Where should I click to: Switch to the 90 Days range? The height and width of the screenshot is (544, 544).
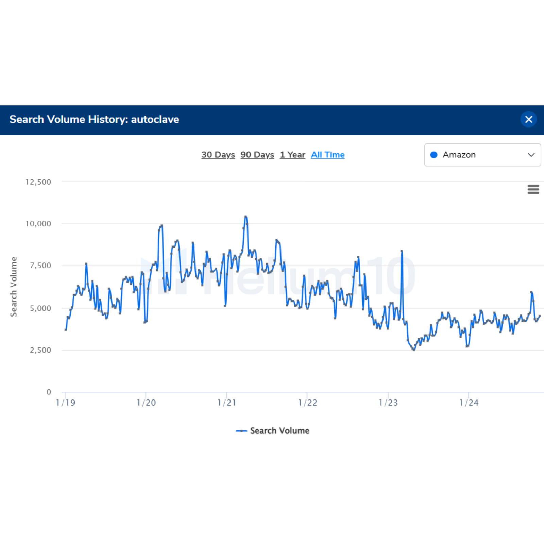point(257,155)
